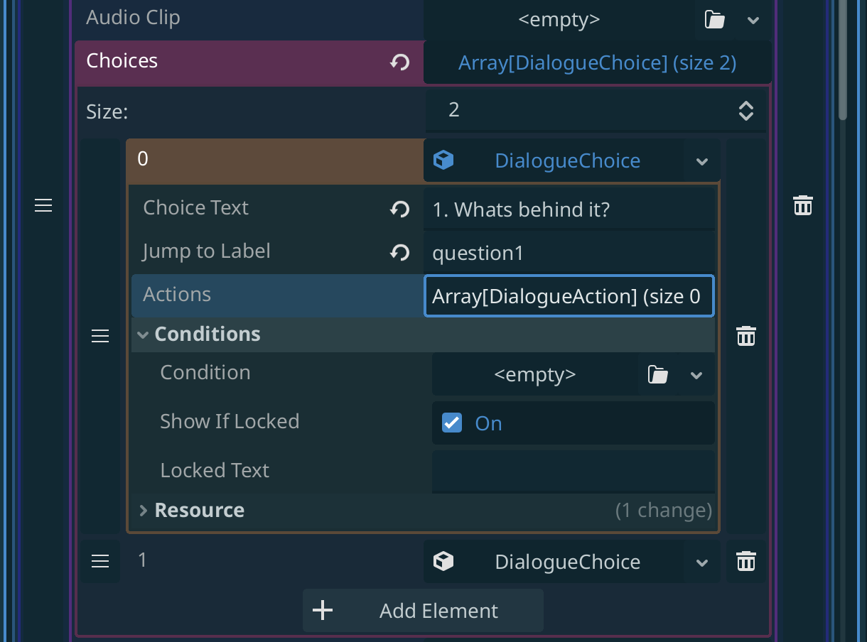This screenshot has width=867, height=642.
Task: Click the Add Element button
Action: 423,611
